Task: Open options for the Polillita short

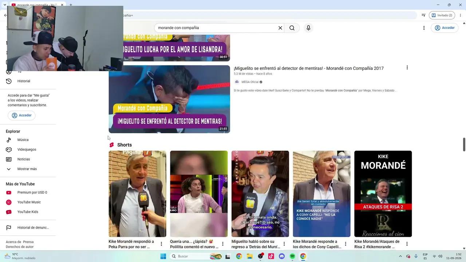Action: point(223,244)
